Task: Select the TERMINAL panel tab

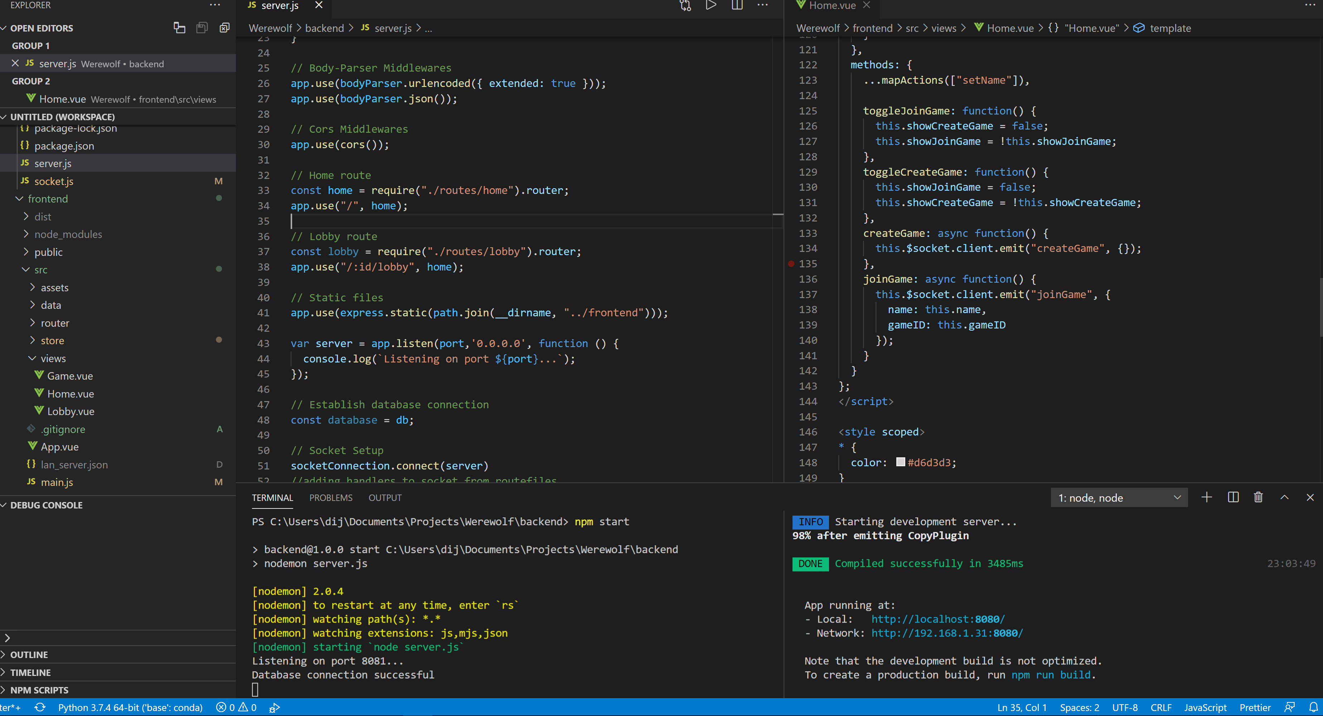Action: point(272,497)
